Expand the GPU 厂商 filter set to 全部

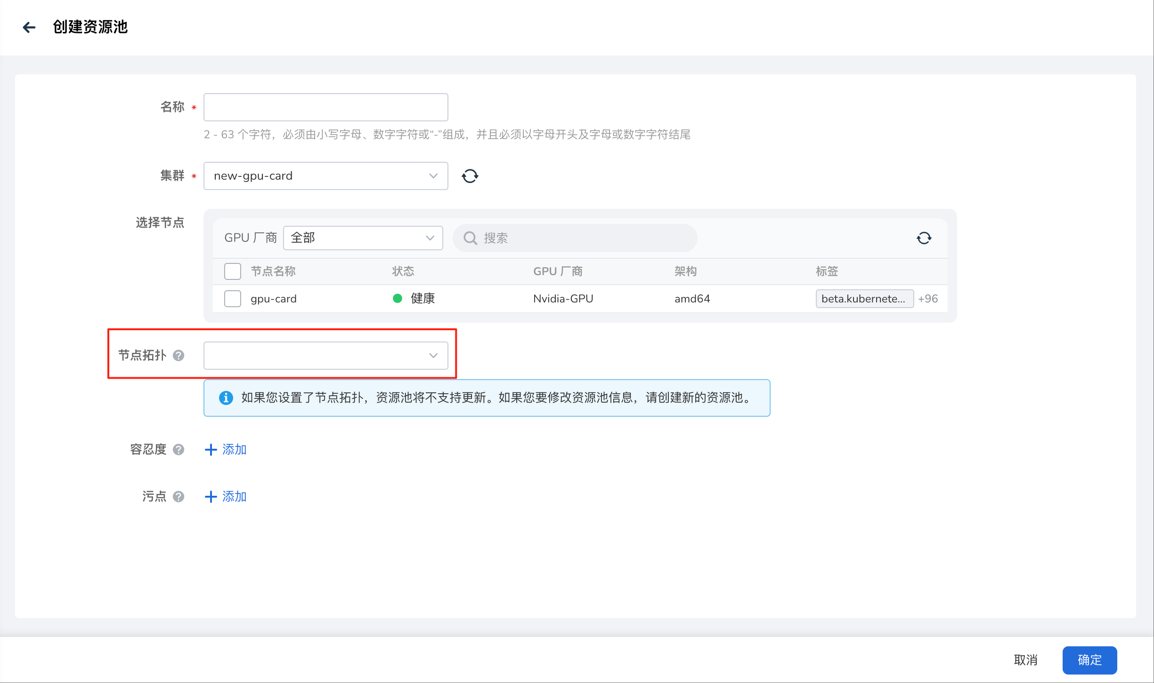(x=363, y=238)
